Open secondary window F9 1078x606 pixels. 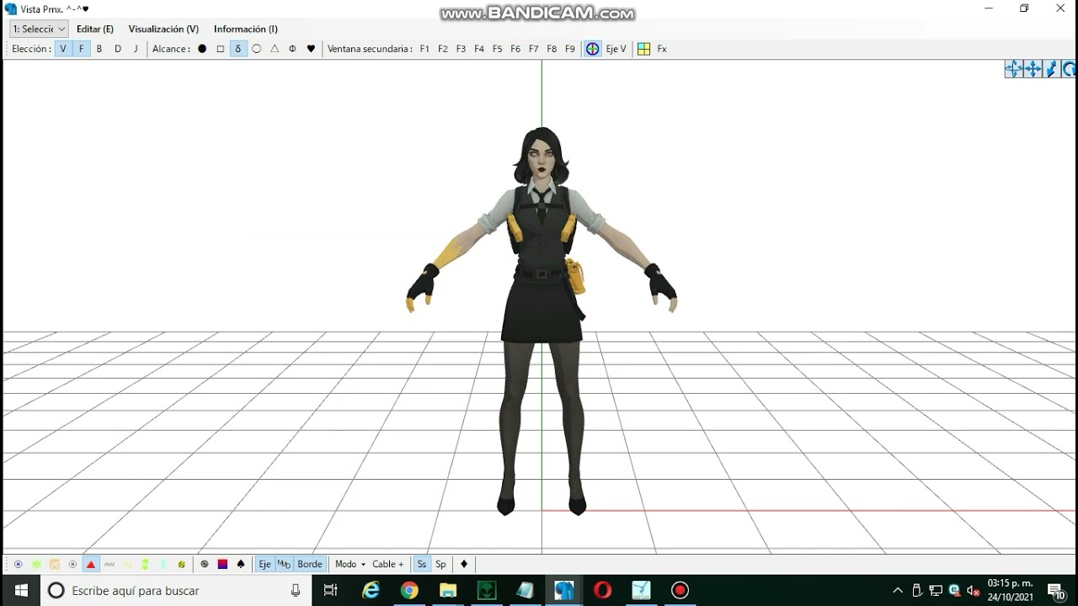click(x=570, y=49)
